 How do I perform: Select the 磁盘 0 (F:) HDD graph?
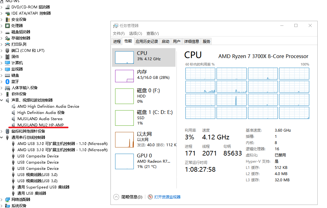point(144,96)
